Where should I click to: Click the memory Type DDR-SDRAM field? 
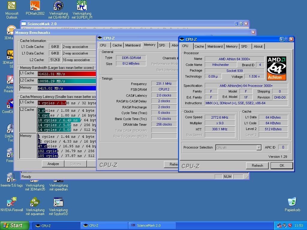point(131,58)
